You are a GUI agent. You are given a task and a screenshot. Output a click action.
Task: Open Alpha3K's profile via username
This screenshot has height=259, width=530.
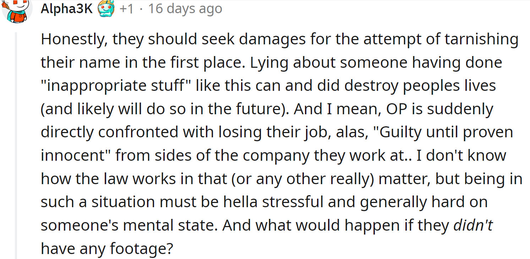(67, 9)
